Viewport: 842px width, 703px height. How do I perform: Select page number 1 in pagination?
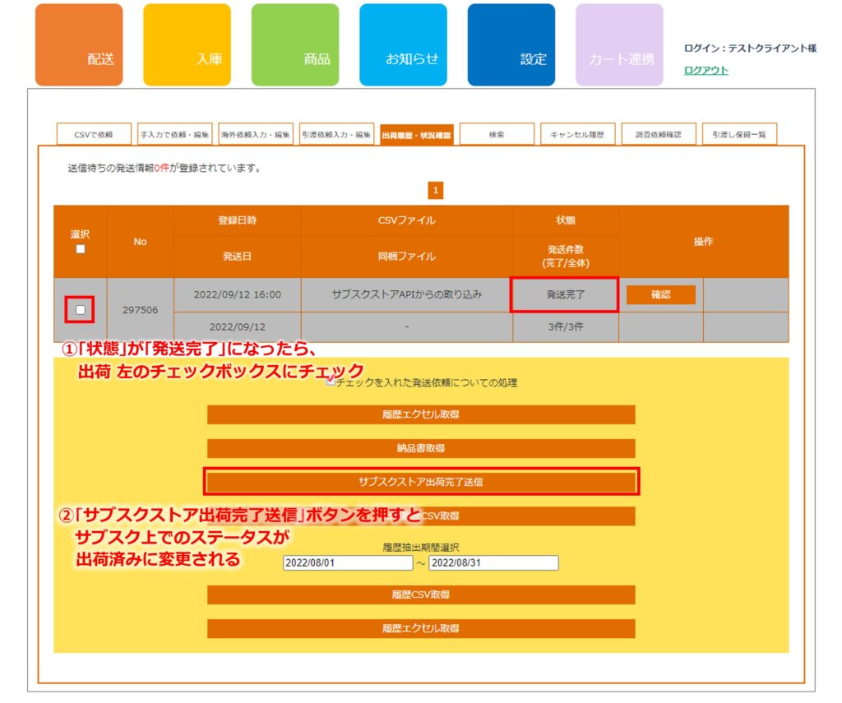click(x=436, y=191)
